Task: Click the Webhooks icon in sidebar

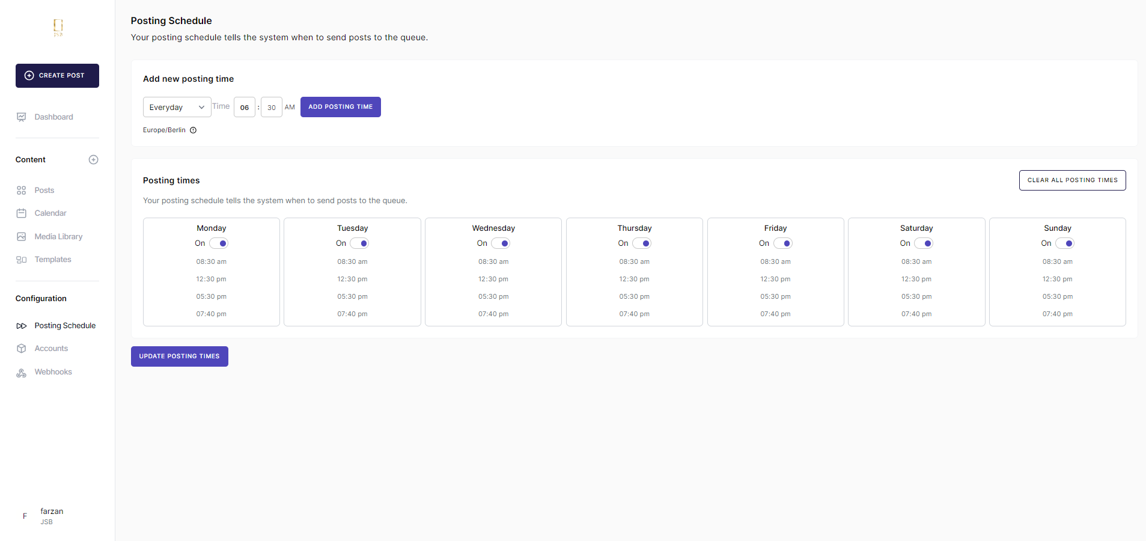Action: pos(22,373)
